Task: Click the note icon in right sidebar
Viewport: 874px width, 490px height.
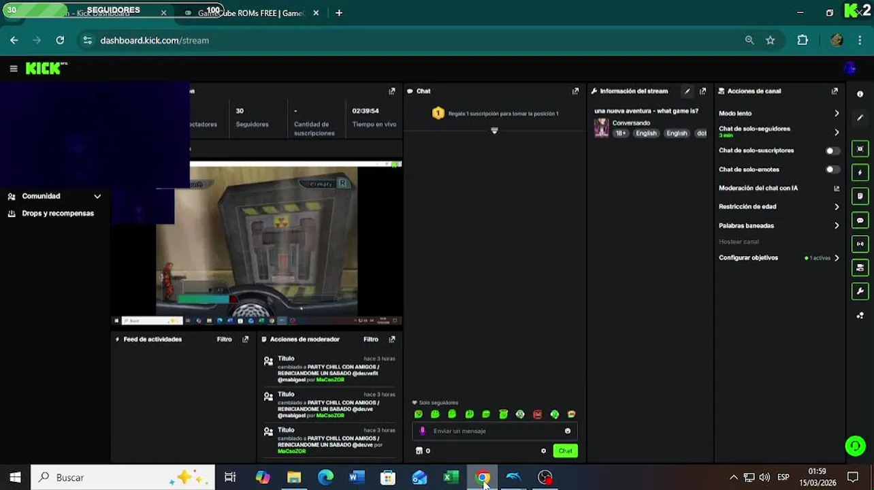Action: (860, 197)
